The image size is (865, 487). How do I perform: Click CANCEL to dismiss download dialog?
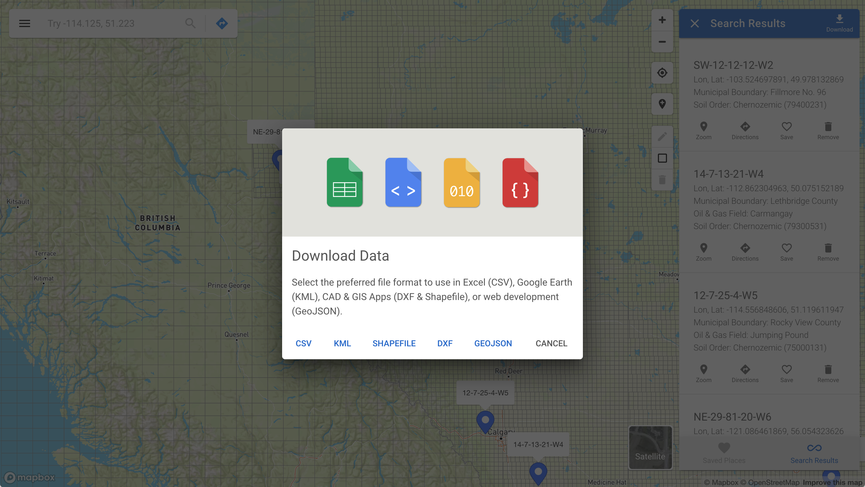click(x=551, y=343)
